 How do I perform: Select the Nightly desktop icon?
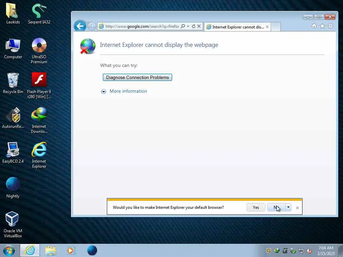point(13,187)
